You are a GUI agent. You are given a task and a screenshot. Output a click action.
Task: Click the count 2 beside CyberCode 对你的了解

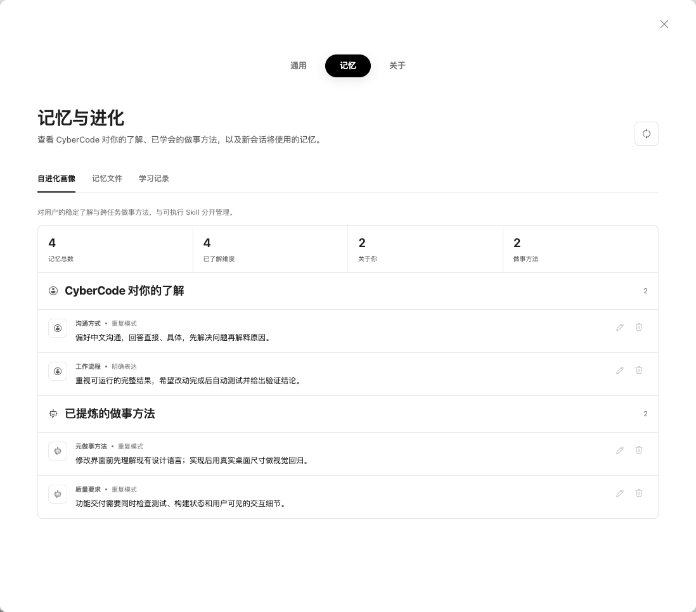(x=645, y=291)
